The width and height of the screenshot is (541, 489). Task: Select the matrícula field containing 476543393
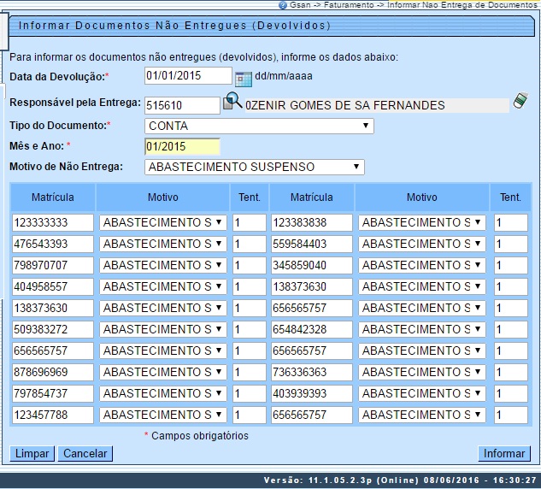pos(52,244)
